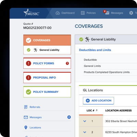Click the Referrals checklist icon

pos(26,107)
